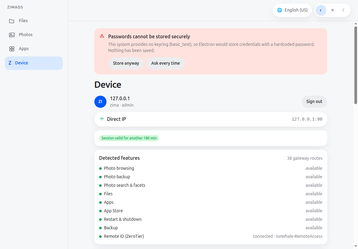The width and height of the screenshot is (358, 249).
Task: Click the 127.0.0.1:80 address value
Action: tap(307, 119)
